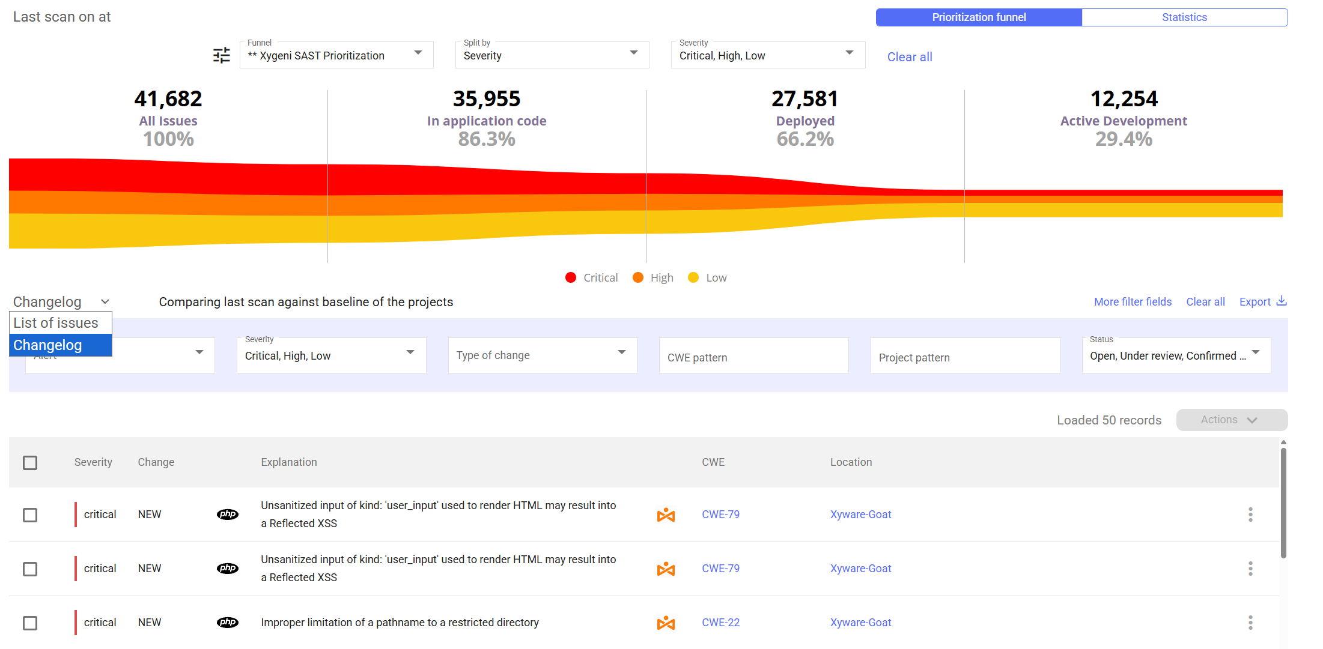Click PHP icon in the CWE-22 row
This screenshot has height=649, width=1323.
tap(227, 623)
